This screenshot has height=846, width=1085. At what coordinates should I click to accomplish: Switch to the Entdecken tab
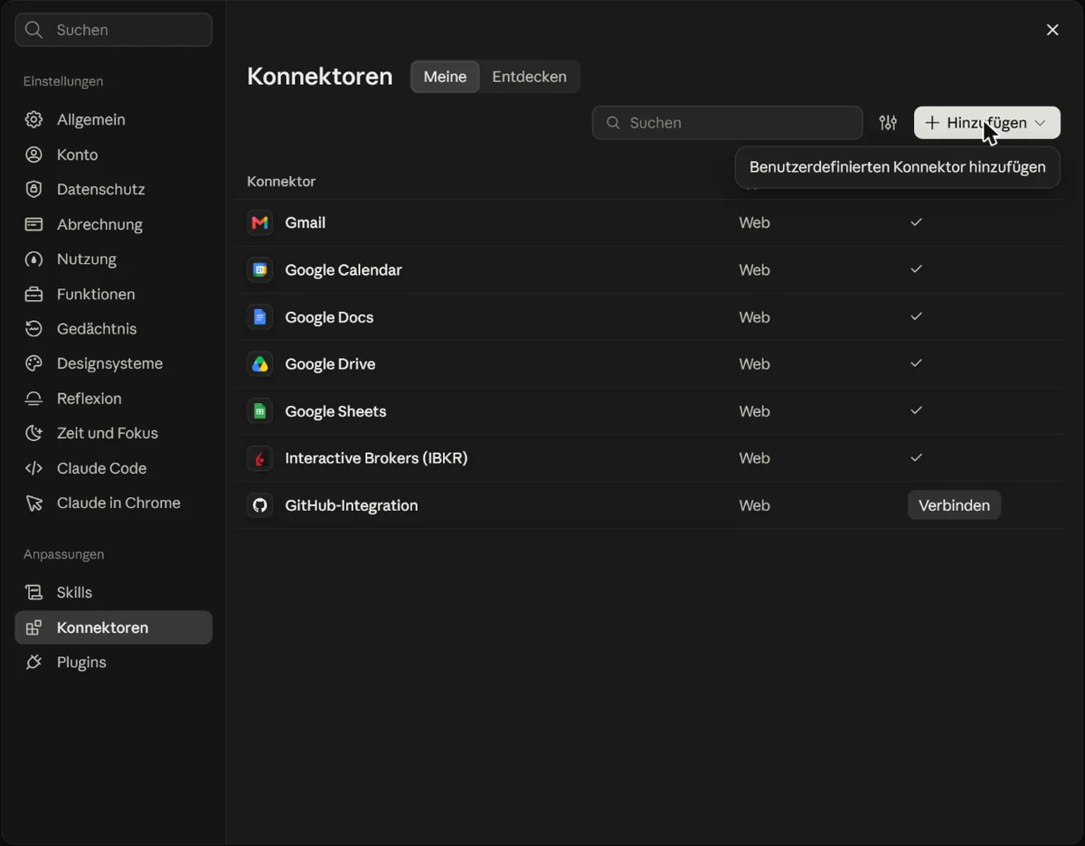pos(529,77)
